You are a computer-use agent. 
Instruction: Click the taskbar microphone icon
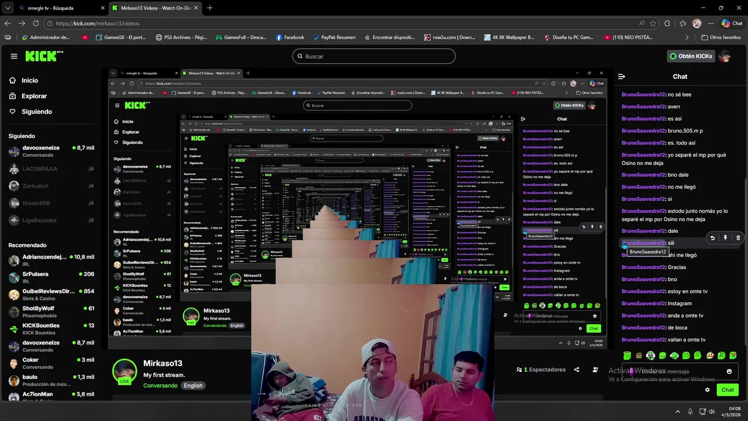tap(690, 412)
